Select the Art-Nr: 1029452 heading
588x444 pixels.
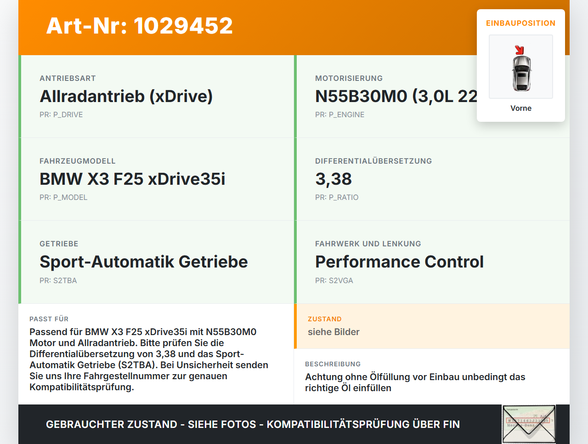point(140,26)
